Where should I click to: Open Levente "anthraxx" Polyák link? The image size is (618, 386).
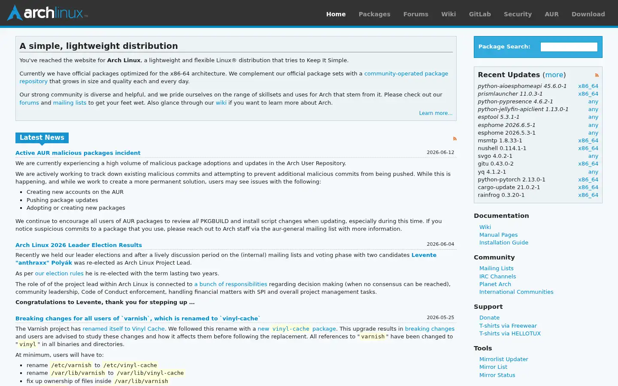[424, 255]
